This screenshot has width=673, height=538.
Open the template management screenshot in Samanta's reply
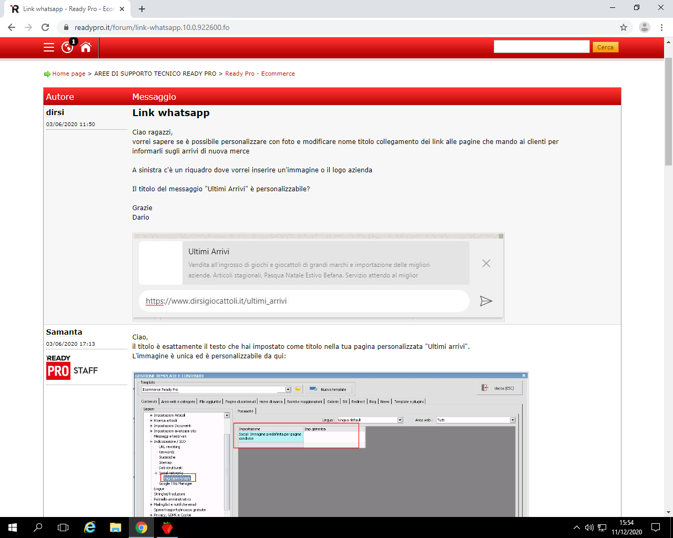coord(330,444)
